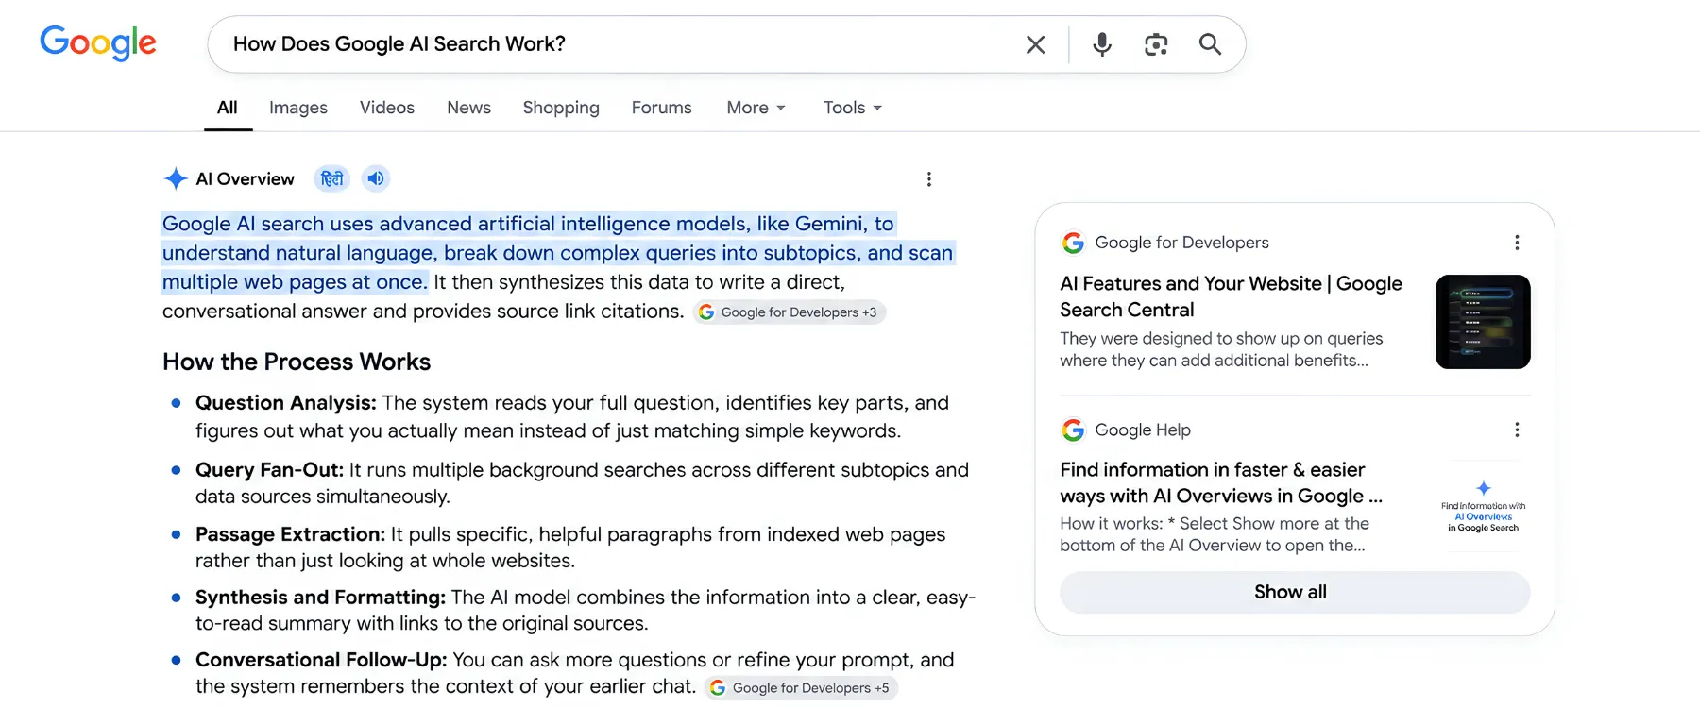The width and height of the screenshot is (1700, 708).
Task: Click the 'How the Process Works' heading
Action: click(x=297, y=362)
